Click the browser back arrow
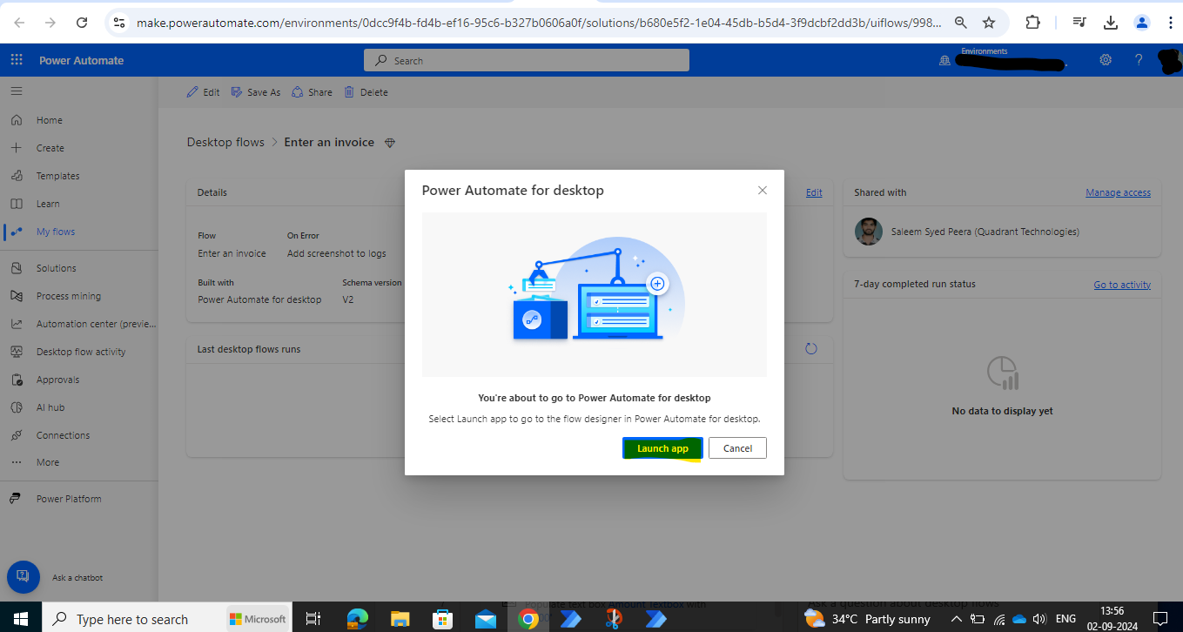Screen dimensions: 1183x632 tap(19, 23)
